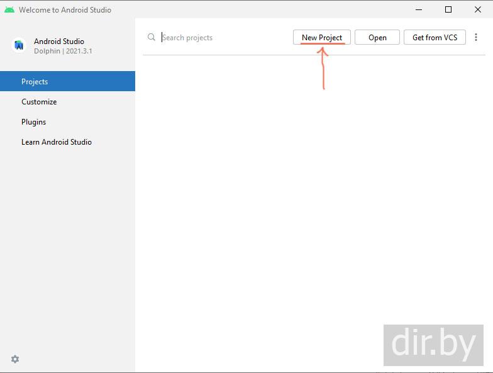Click Get from VCS
This screenshot has width=493, height=373.
tap(435, 37)
